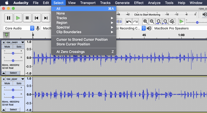The height and width of the screenshot is (113, 207).
Task: Click the Zoom Out magnifier icon
Action: click(x=152, y=21)
